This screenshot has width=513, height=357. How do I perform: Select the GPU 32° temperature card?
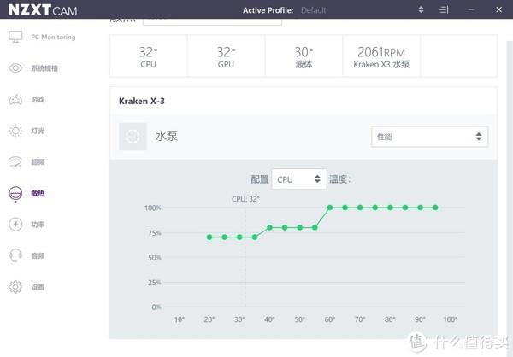coord(226,56)
